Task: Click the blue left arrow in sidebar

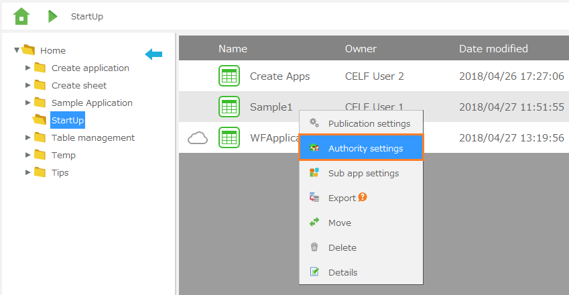Action: [x=153, y=54]
